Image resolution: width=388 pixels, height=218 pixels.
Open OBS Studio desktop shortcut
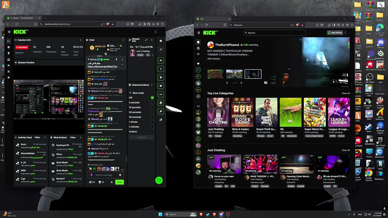tap(369, 78)
